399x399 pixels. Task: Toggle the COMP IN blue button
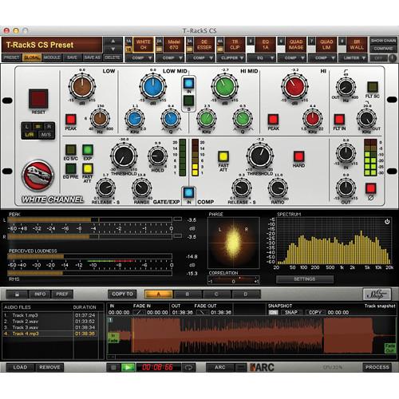(188, 192)
